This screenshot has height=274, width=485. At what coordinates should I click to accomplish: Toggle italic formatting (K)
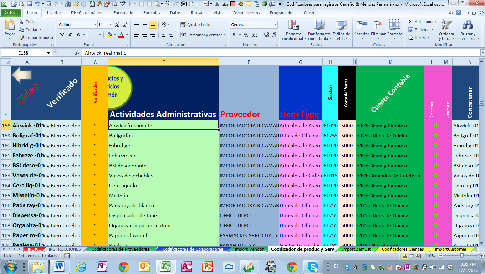[x=70, y=35]
